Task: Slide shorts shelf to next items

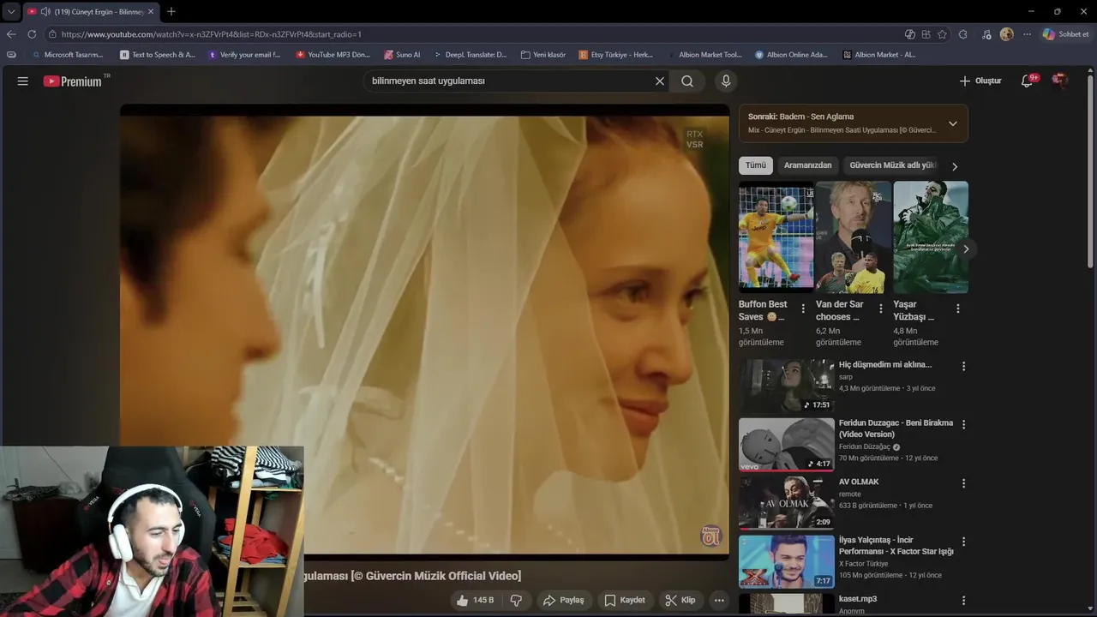Action: (x=966, y=249)
